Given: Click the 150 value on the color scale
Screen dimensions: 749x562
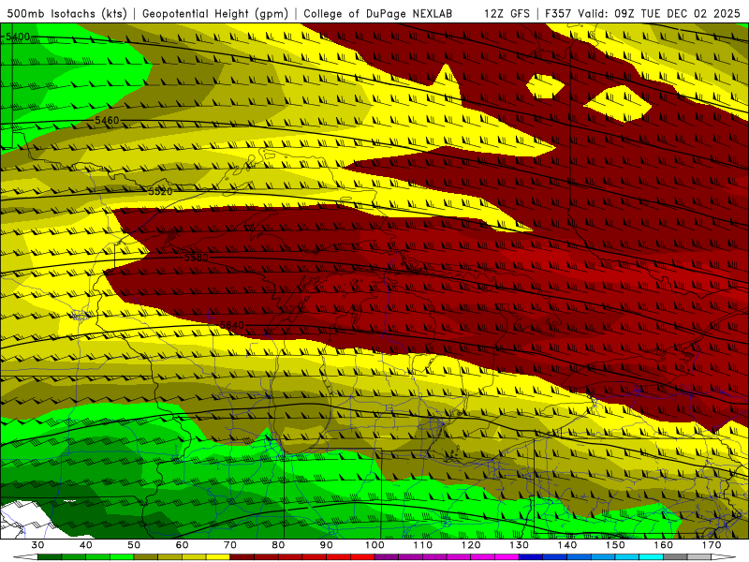Looking at the screenshot, I should pyautogui.click(x=615, y=545).
